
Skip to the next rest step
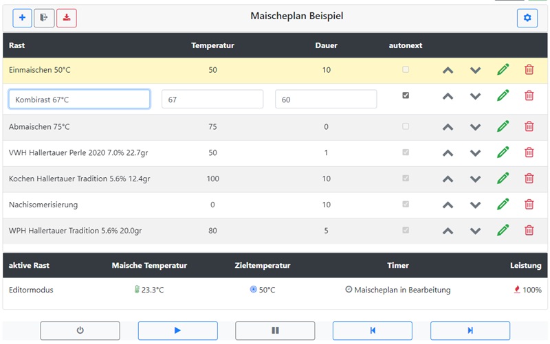(x=470, y=330)
